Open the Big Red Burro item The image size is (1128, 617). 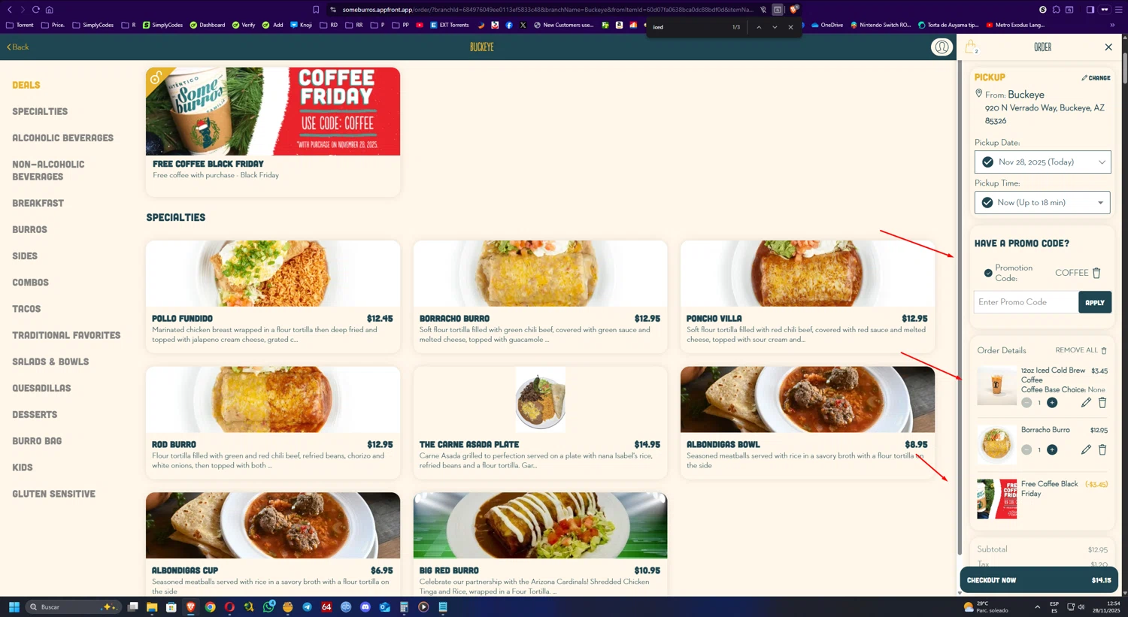[x=540, y=544]
